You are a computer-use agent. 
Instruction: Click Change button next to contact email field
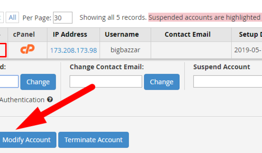(162, 82)
